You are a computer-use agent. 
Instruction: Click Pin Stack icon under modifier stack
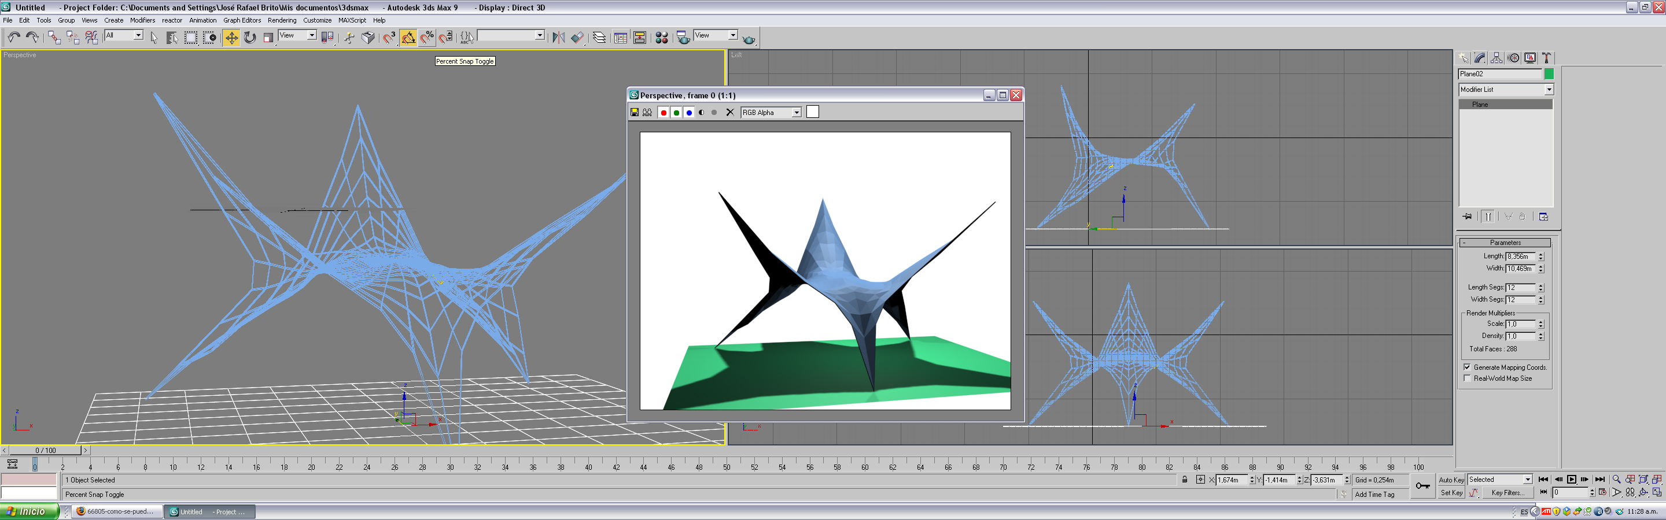pyautogui.click(x=1467, y=217)
